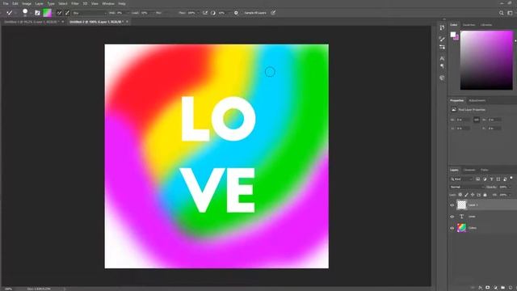Select the Layers panel tab
The width and height of the screenshot is (517, 291).
pyautogui.click(x=454, y=171)
